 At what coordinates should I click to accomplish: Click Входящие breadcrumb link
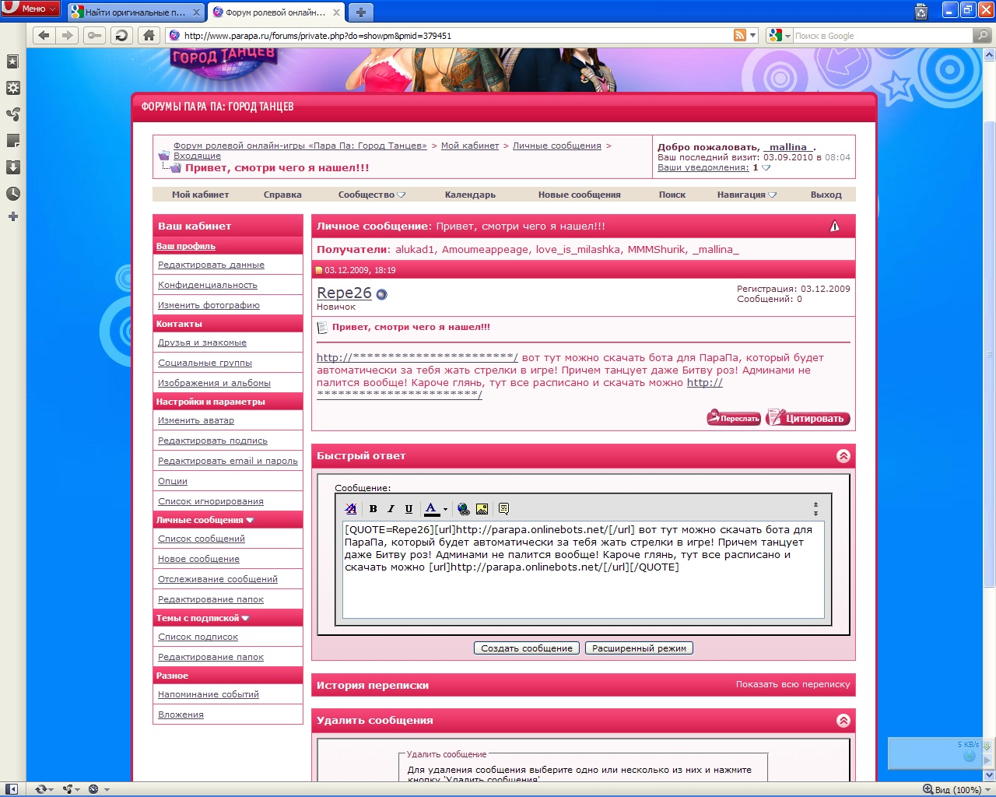coord(197,156)
